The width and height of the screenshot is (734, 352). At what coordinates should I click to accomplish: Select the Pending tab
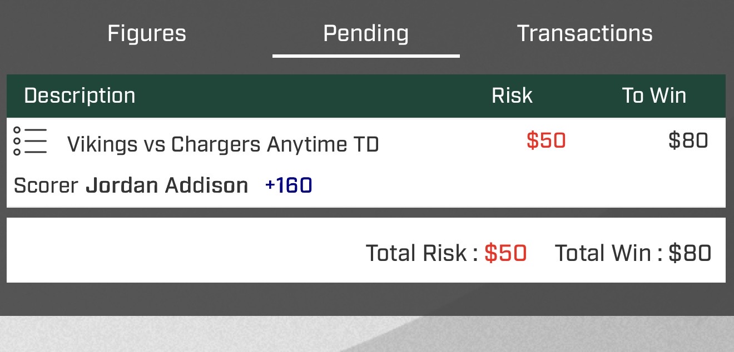pyautogui.click(x=366, y=33)
